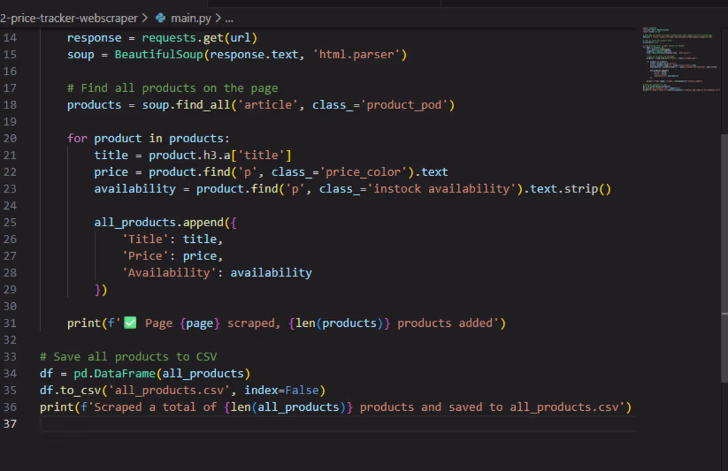
Task: Click 'all_products.csv' string on line 35
Action: [169, 390]
